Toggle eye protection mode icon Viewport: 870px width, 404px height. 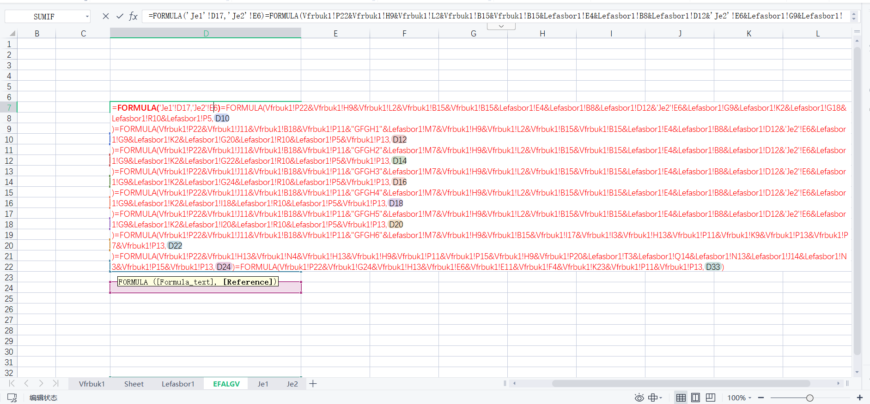(639, 398)
